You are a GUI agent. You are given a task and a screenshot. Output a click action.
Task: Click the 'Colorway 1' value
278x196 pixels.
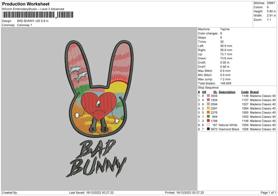point(25,25)
